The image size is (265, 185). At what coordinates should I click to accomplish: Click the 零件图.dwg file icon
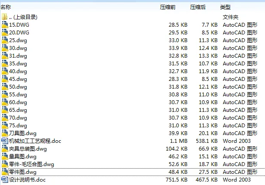(5, 172)
